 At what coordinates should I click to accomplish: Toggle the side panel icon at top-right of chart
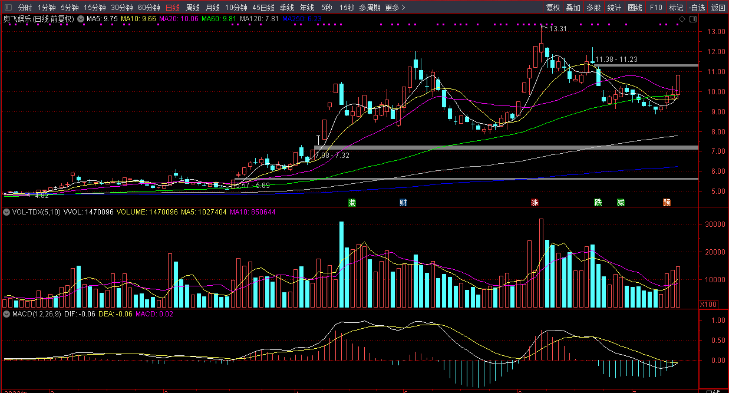click(692, 19)
